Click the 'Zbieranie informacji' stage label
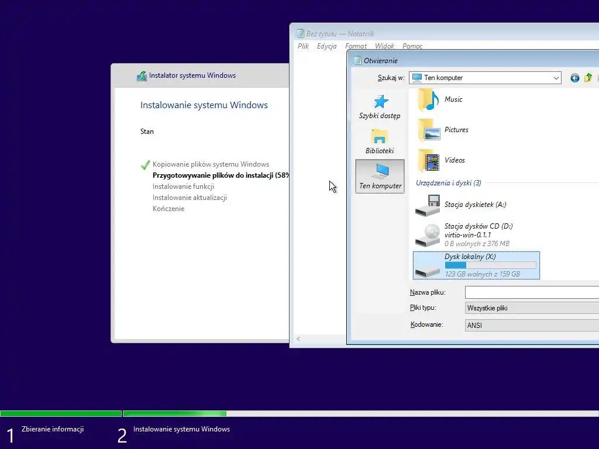The height and width of the screenshot is (449, 599). (x=53, y=429)
